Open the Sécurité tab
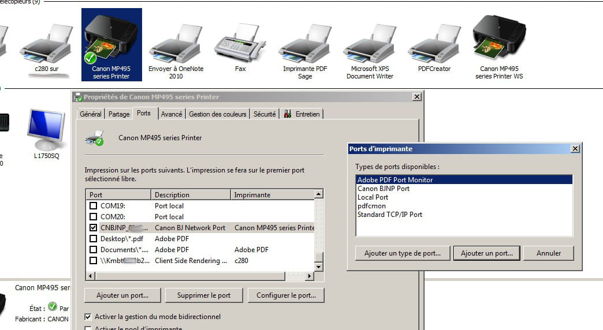This screenshot has height=330, width=603. click(265, 114)
